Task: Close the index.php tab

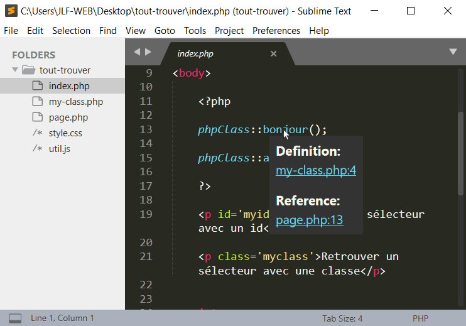Action: click(x=273, y=54)
